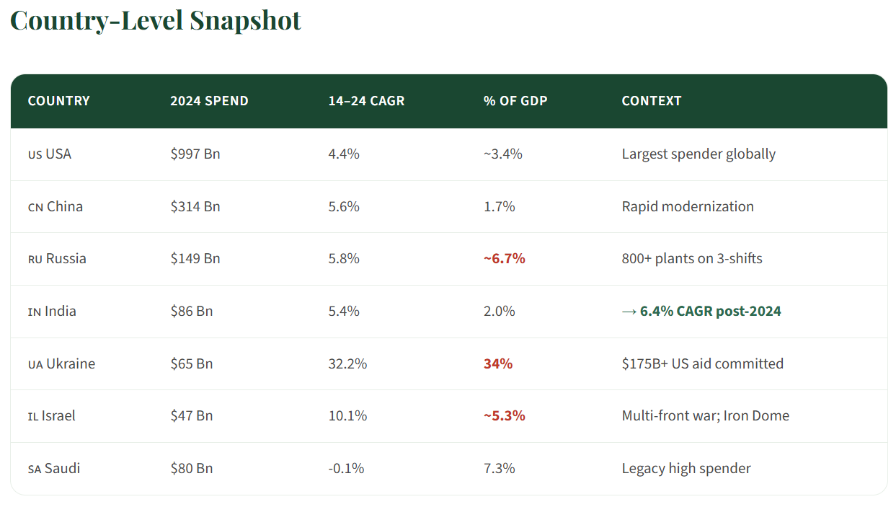Image resolution: width=896 pixels, height=507 pixels.
Task: Click the 14–24 CAGR column header
Action: (366, 101)
